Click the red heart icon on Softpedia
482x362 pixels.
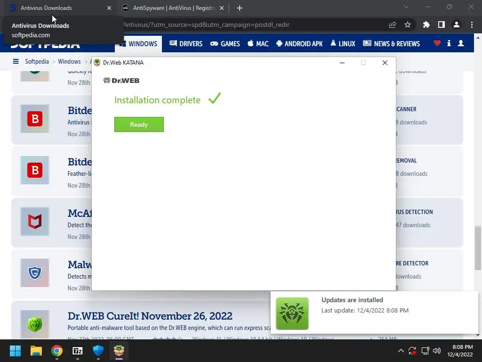point(437,43)
